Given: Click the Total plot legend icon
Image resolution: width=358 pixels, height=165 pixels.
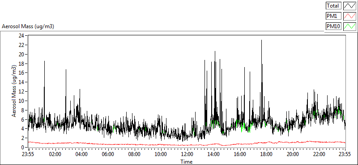Looking at the screenshot, I should [349, 5].
